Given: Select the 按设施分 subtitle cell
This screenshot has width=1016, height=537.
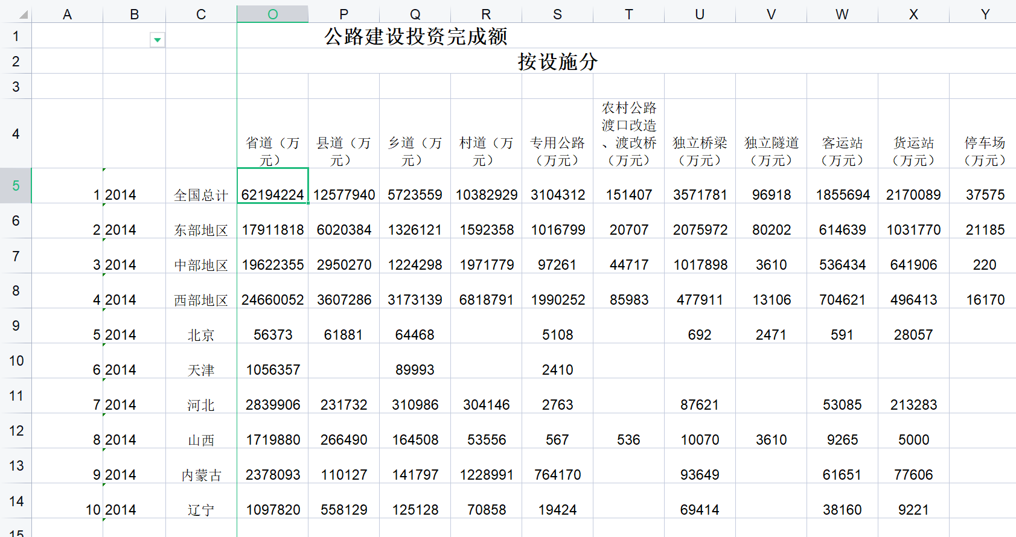Looking at the screenshot, I should coord(557,62).
